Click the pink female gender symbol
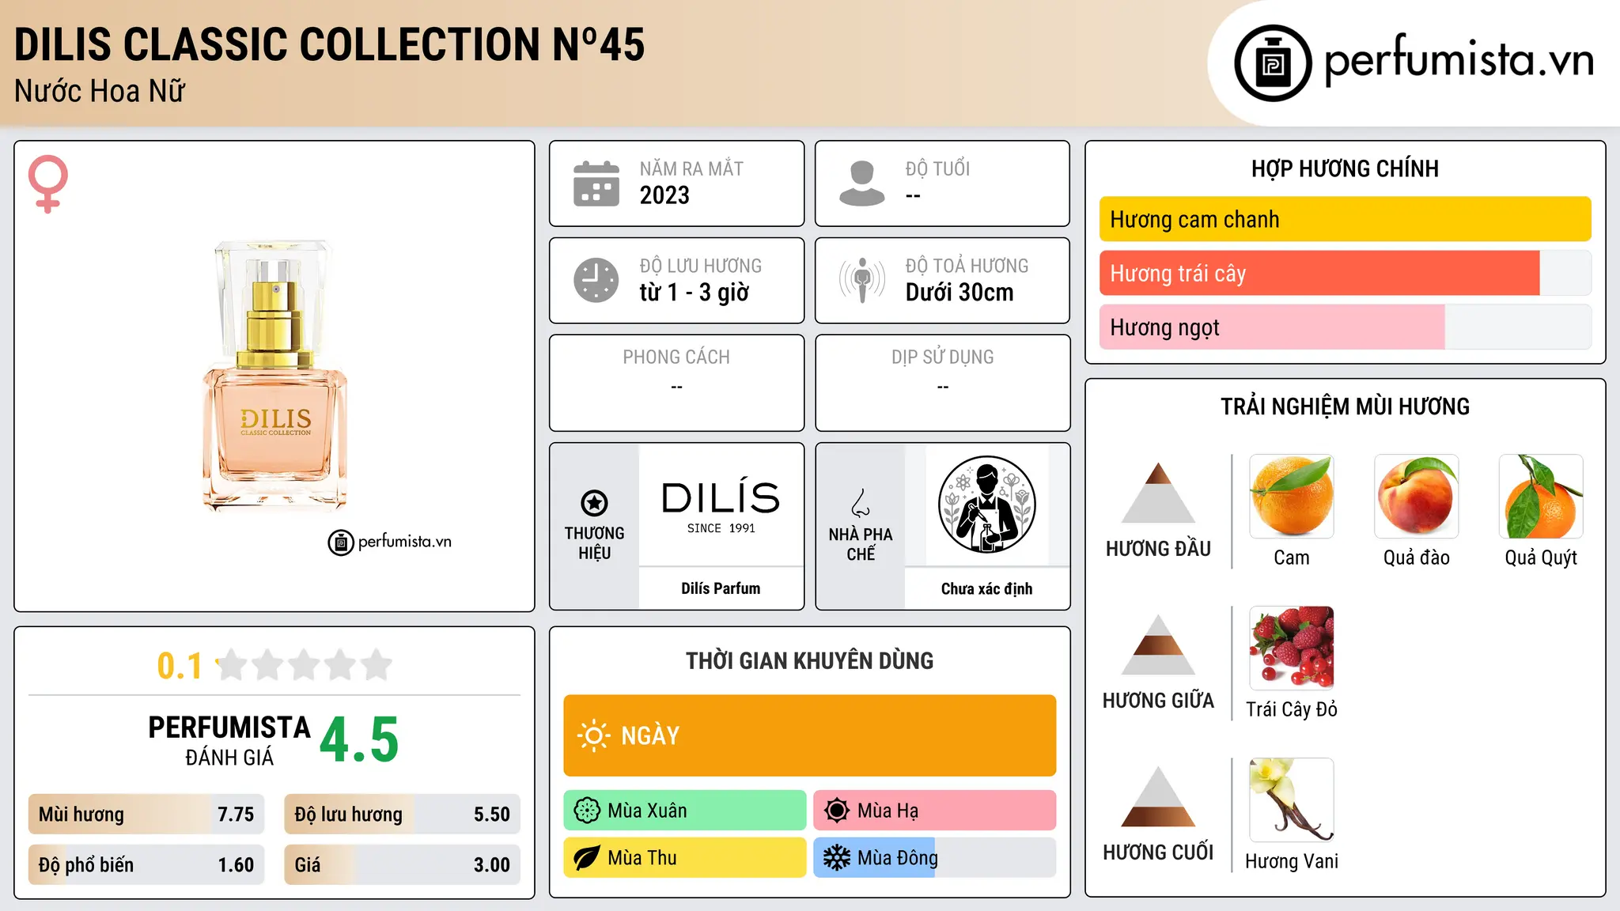 47,183
